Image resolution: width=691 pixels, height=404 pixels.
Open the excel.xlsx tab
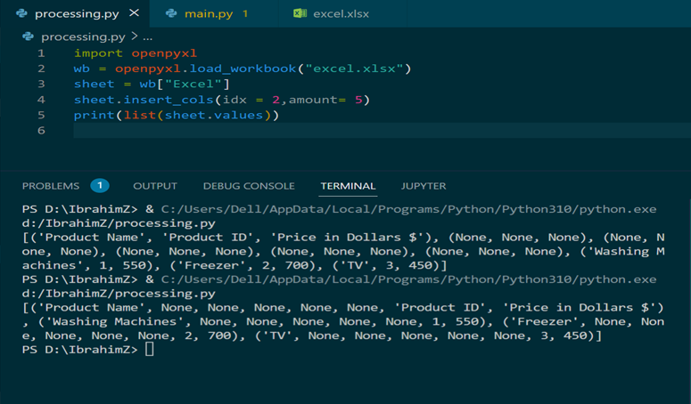(341, 13)
